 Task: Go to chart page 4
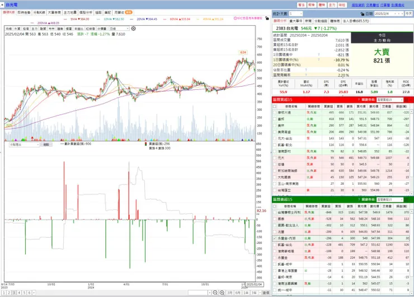[19, 293]
